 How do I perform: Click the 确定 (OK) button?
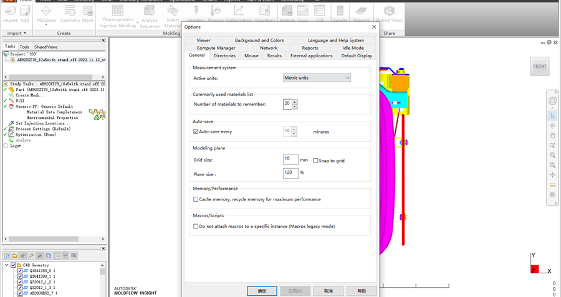pyautogui.click(x=262, y=291)
